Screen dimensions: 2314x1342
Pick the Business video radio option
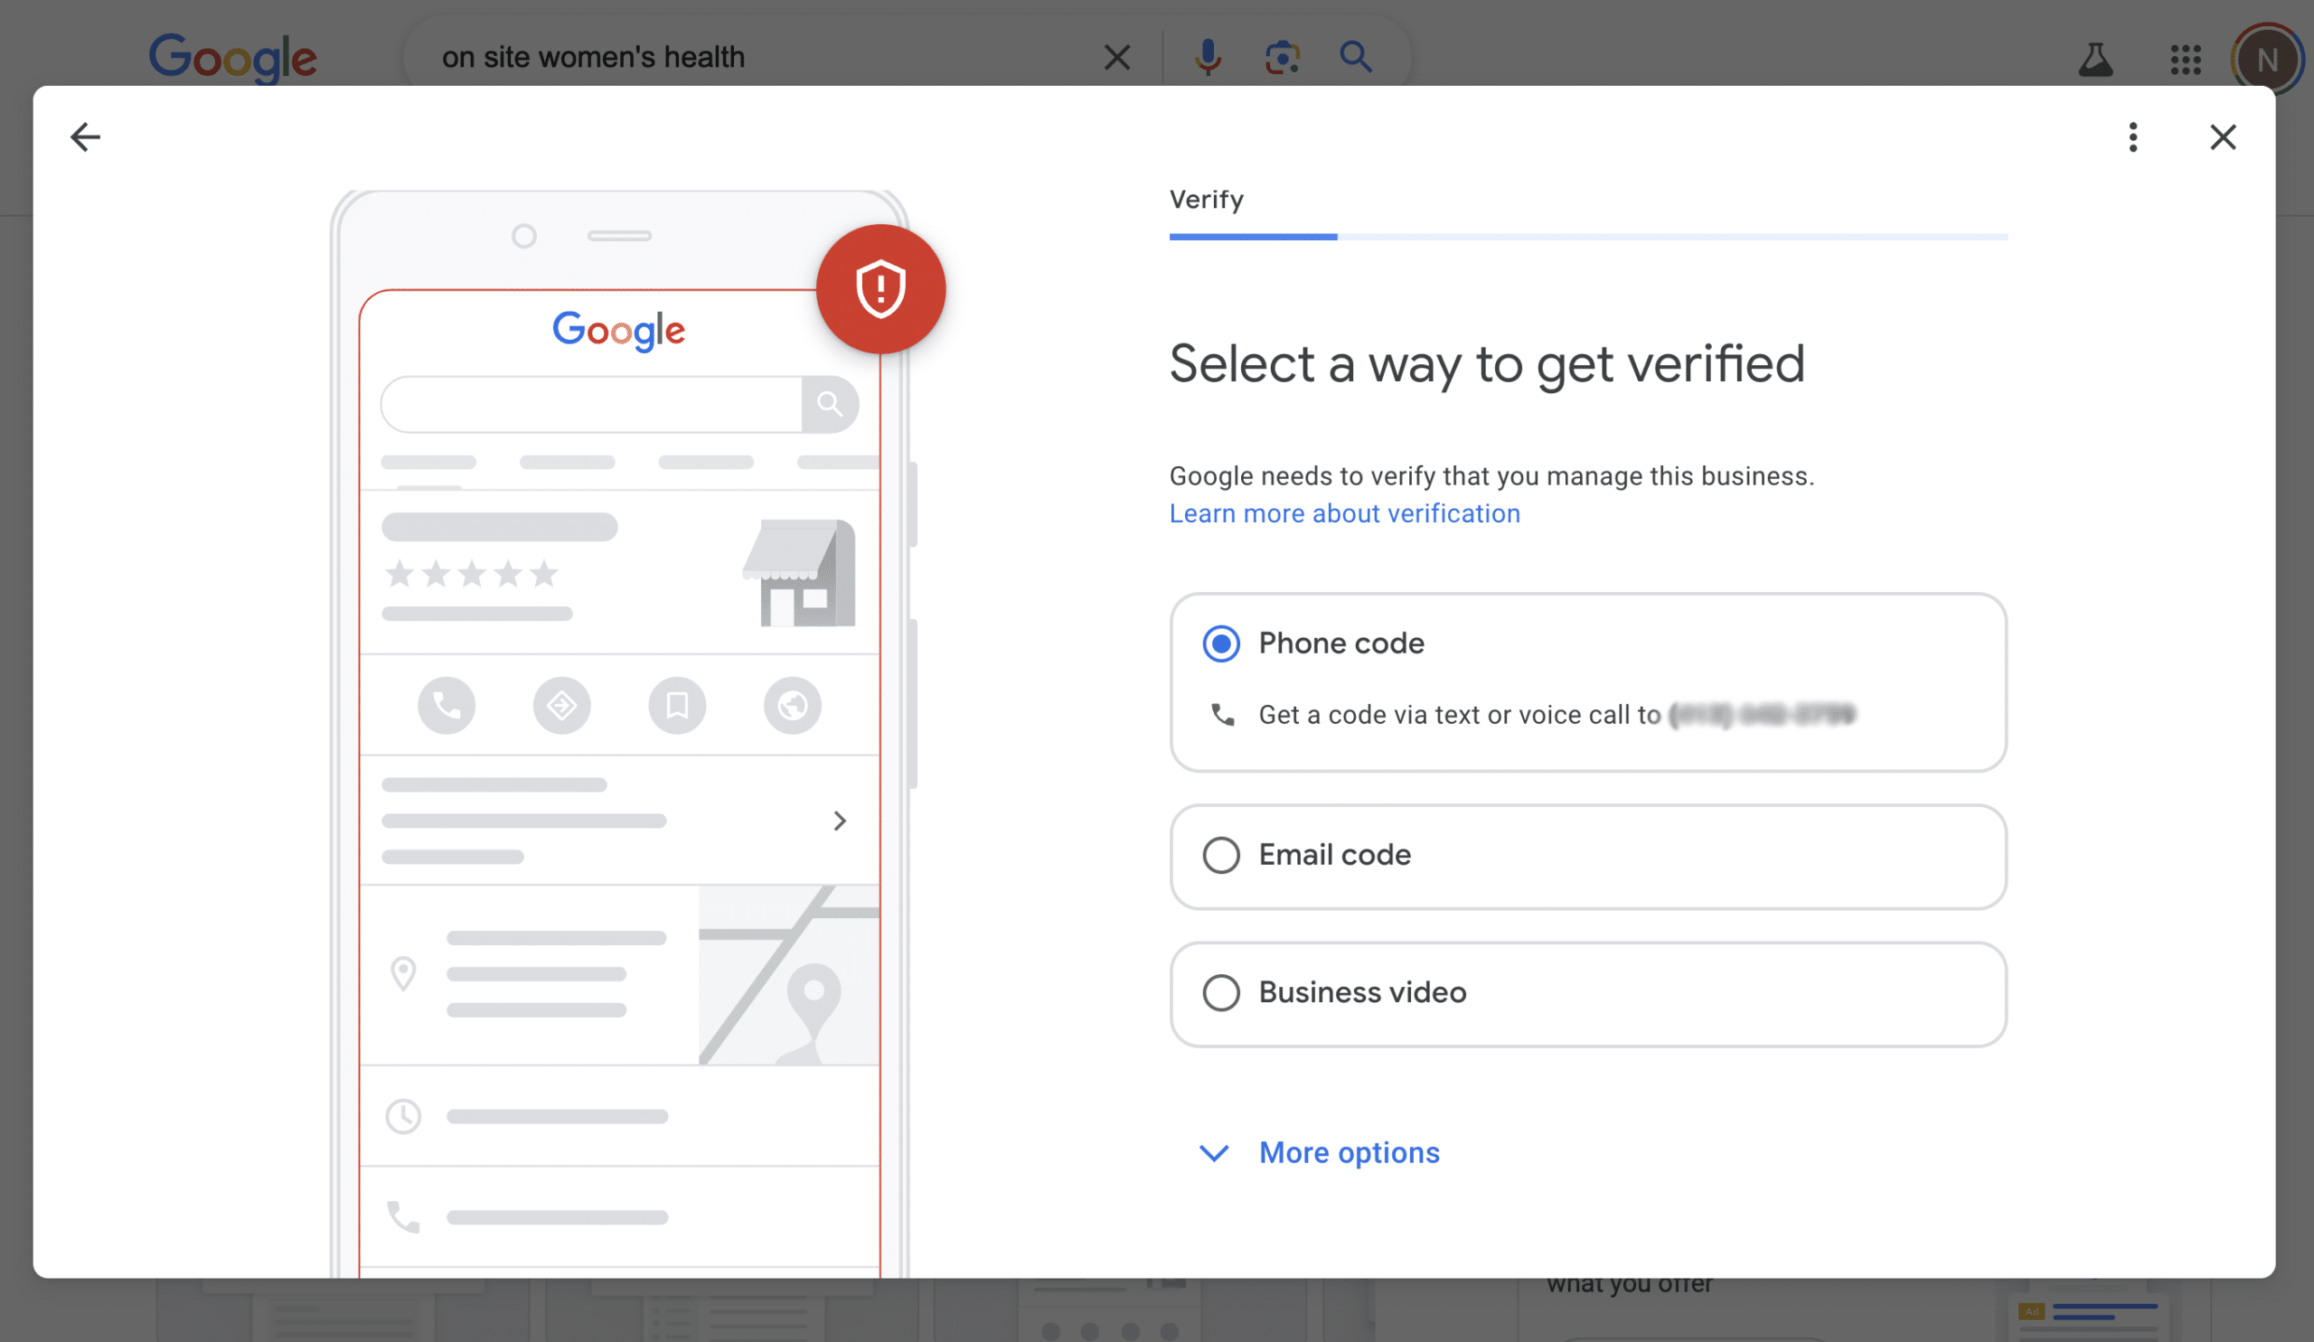[x=1220, y=993]
